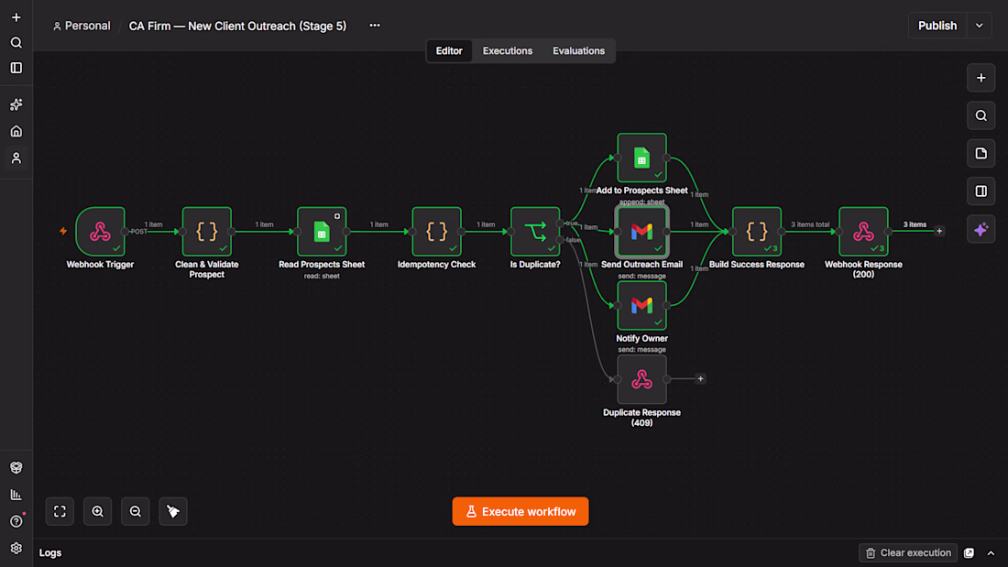The image size is (1008, 567).
Task: Open the Build Success Response code node
Action: (x=757, y=232)
